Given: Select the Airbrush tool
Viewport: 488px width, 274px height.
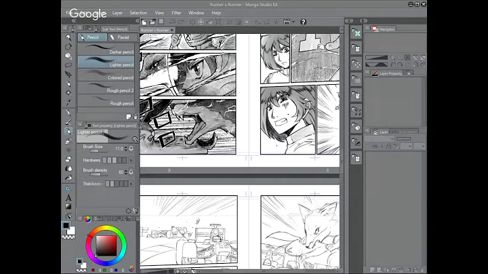Looking at the screenshot, I should pos(68,141).
